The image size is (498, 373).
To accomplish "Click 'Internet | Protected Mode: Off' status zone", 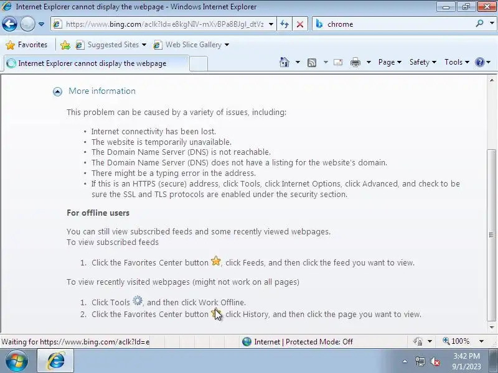I will (x=304, y=342).
